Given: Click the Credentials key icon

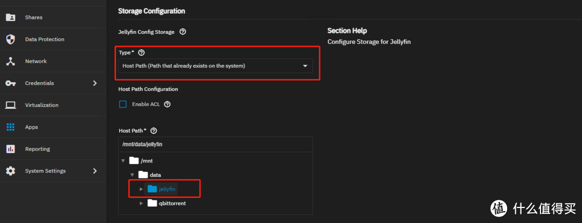Looking at the screenshot, I should pos(10,83).
